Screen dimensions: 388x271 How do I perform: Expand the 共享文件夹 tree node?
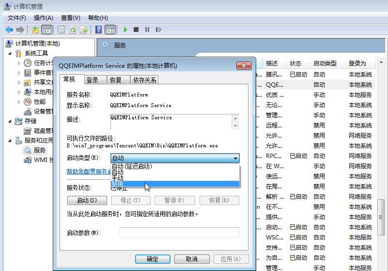[x=19, y=82]
